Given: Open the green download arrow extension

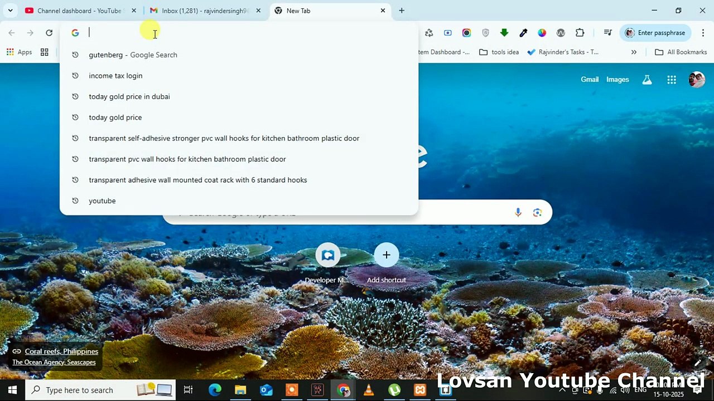Looking at the screenshot, I should tap(504, 33).
